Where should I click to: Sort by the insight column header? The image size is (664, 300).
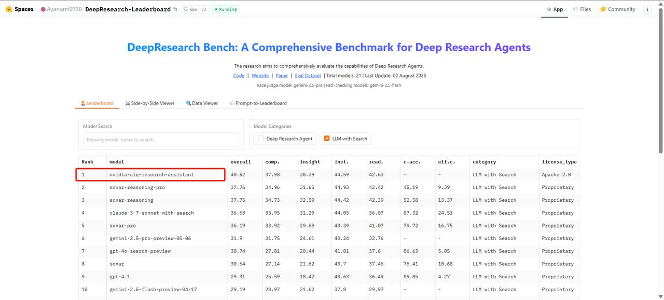[314, 162]
